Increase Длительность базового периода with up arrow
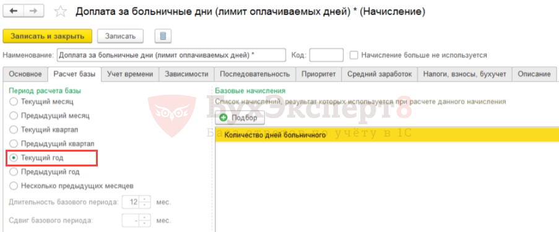The image size is (559, 232). [144, 199]
